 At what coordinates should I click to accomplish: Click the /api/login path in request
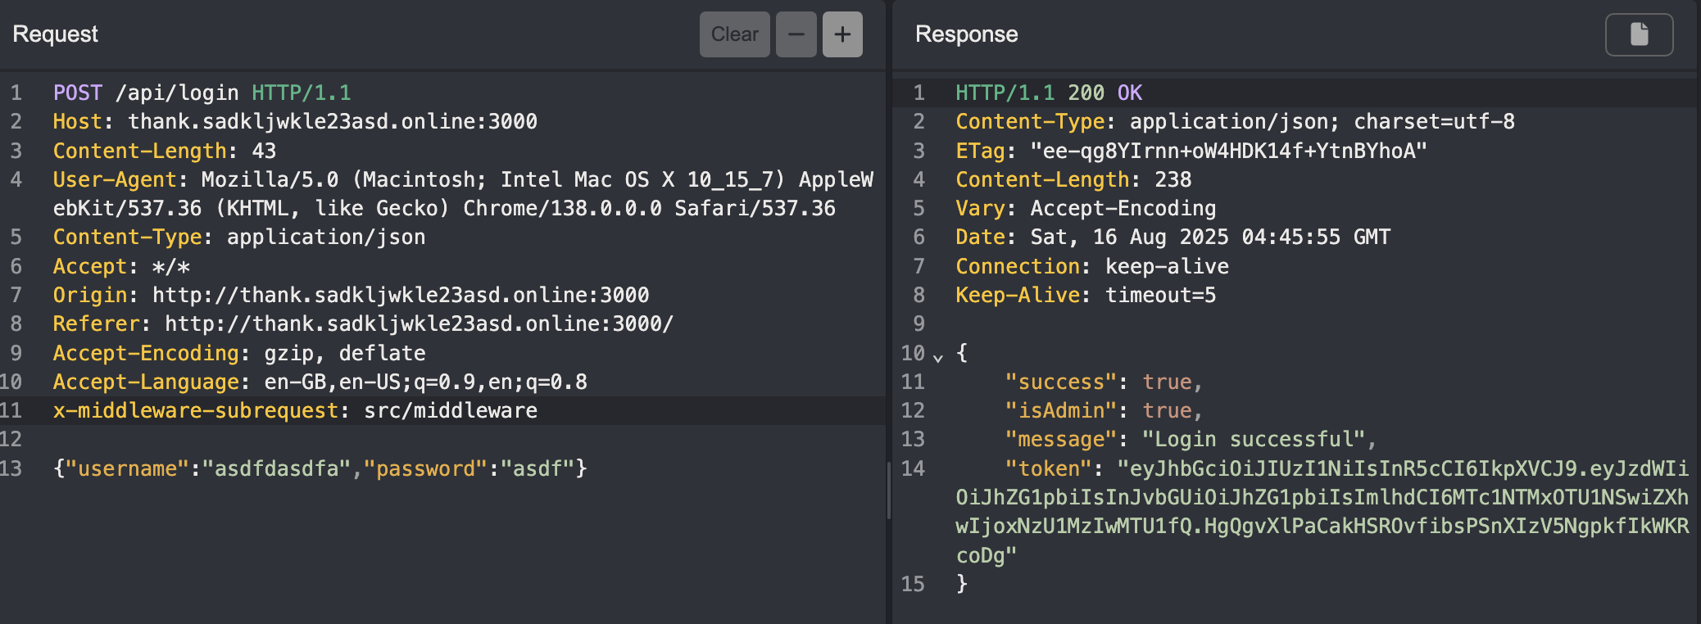pyautogui.click(x=177, y=93)
